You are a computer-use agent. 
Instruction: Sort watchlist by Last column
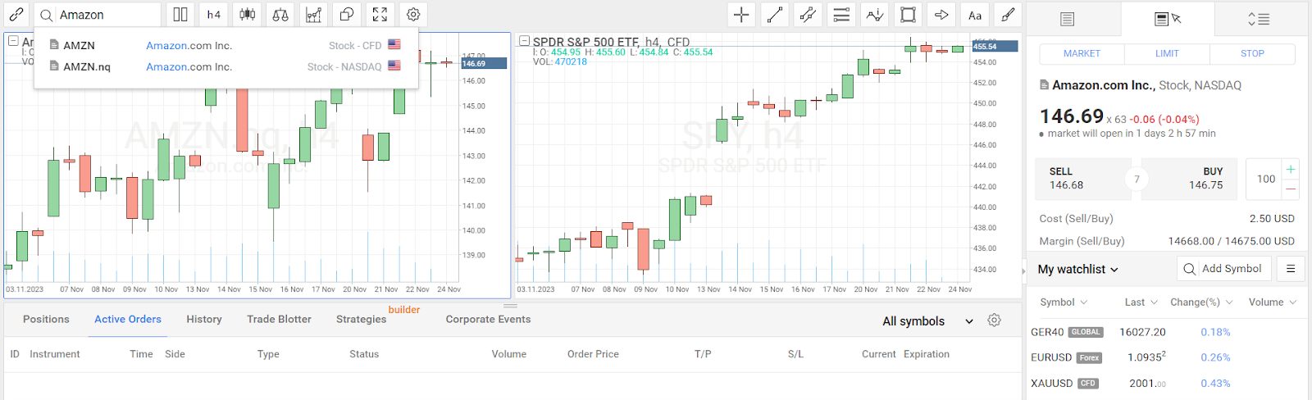(1141, 302)
